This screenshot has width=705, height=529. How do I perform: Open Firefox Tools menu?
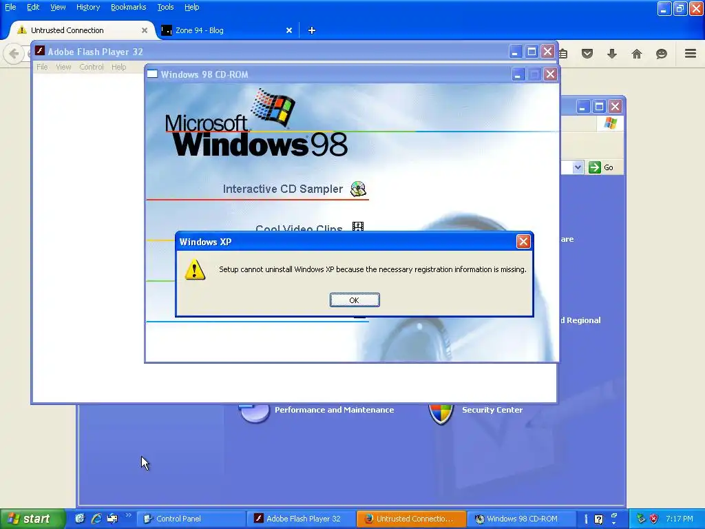tap(165, 7)
